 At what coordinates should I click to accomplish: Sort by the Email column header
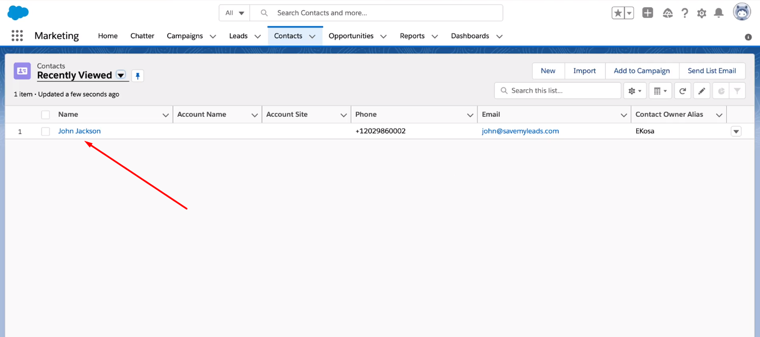pos(491,115)
